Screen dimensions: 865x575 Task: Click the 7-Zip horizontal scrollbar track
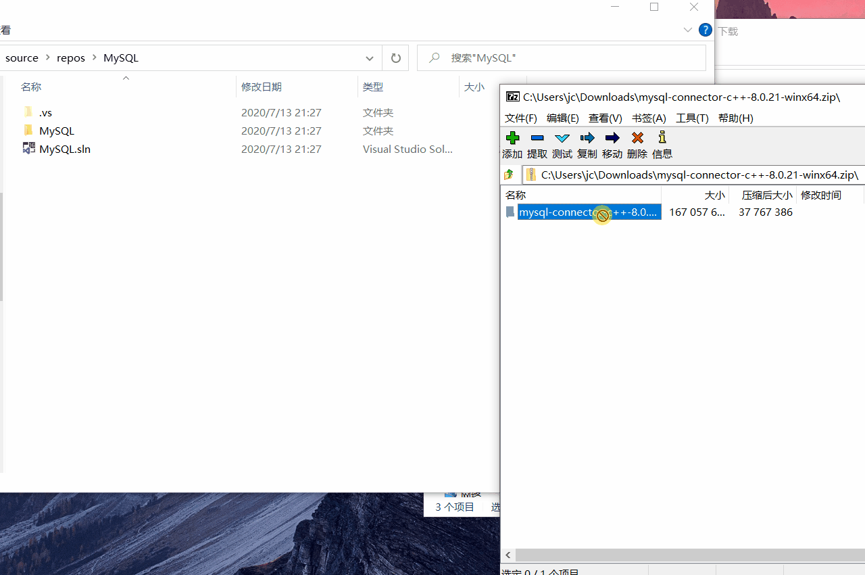(689, 555)
